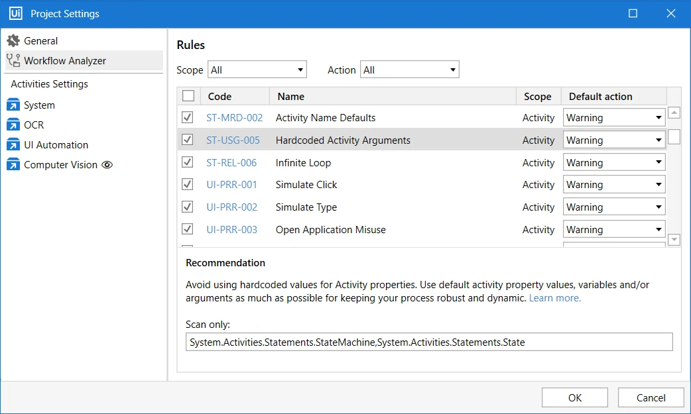Screen dimensions: 691x414
Task: Click the UiPath logo in title bar
Action: tap(16, 13)
